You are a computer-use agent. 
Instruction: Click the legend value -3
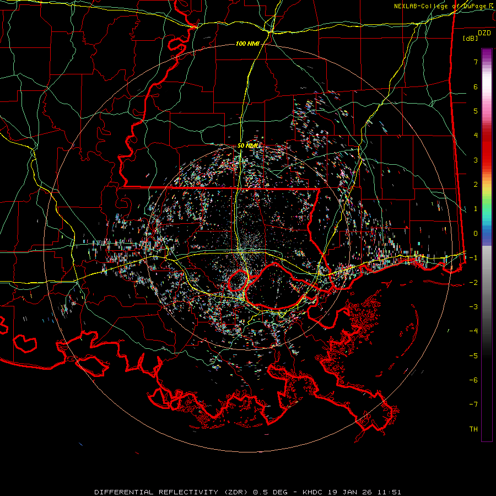click(x=473, y=307)
